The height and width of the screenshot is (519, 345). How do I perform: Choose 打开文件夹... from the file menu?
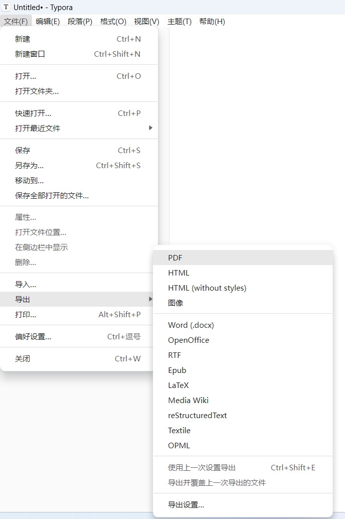click(79, 91)
